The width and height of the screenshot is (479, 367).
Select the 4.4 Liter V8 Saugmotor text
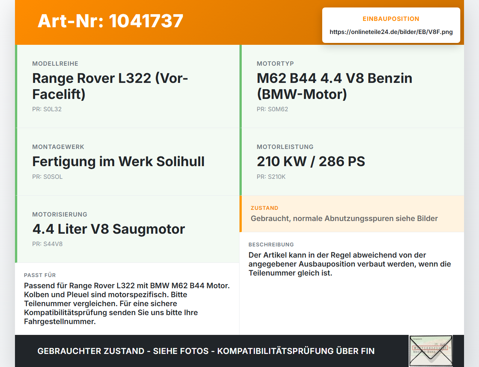(109, 229)
